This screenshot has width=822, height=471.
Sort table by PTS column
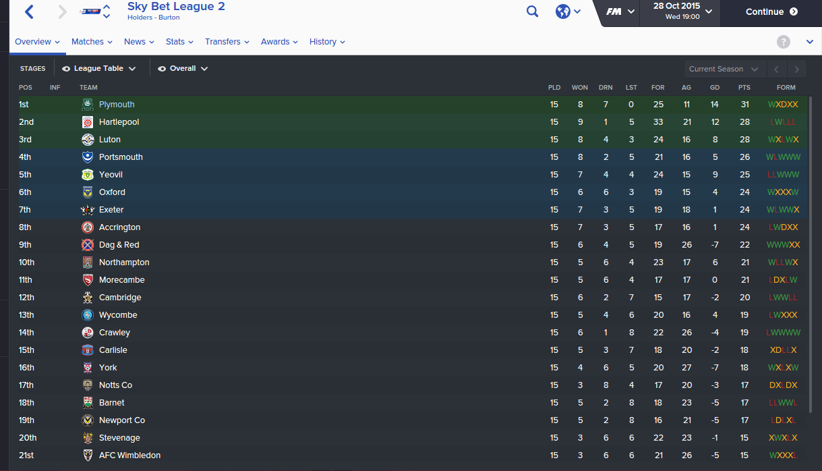(744, 88)
